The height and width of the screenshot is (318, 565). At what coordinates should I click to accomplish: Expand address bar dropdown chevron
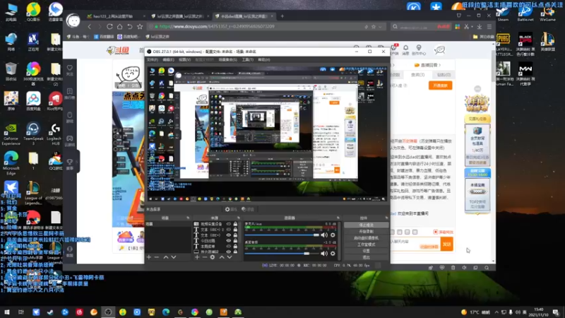point(380,27)
